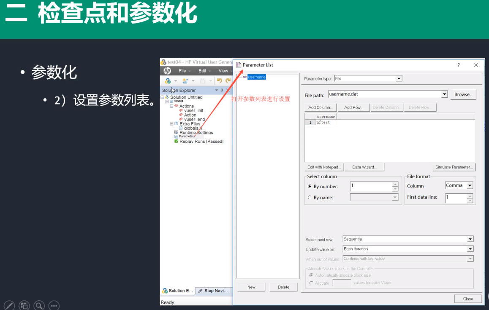
Task: Click the Simulate Parameter button
Action: tap(454, 167)
